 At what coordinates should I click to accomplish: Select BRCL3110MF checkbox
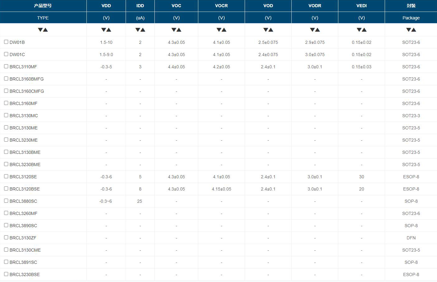(6, 66)
